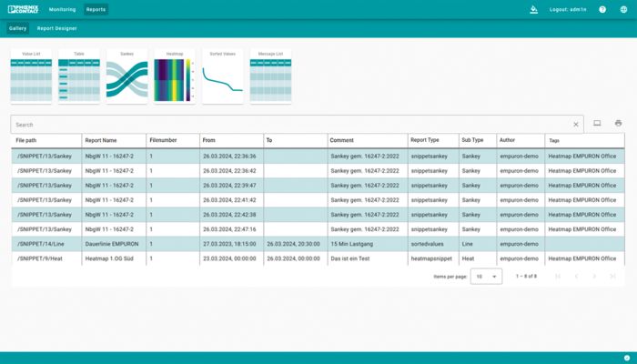Open the Items per page dropdown
637x364 pixels.
coord(486,277)
